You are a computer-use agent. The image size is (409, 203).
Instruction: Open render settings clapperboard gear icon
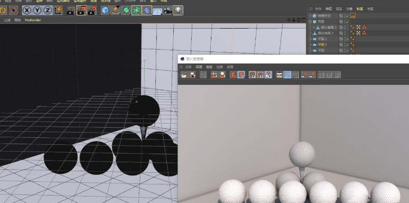click(x=92, y=11)
